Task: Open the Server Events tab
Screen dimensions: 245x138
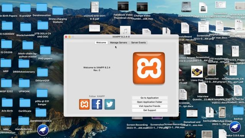Action: pyautogui.click(x=139, y=43)
